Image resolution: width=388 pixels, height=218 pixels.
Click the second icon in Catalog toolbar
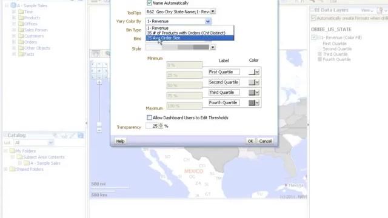(x=64, y=136)
